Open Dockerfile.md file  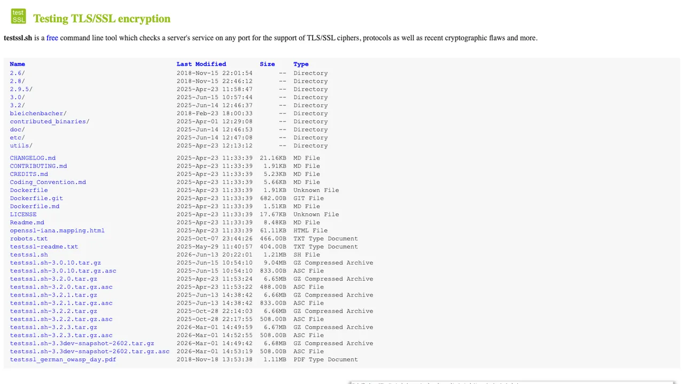pos(35,206)
